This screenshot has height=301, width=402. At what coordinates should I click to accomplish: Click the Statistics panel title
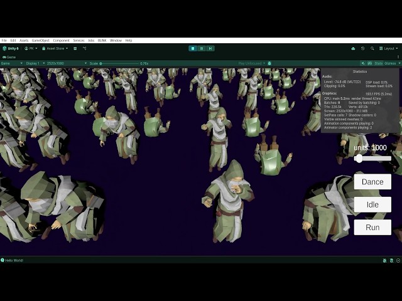point(360,71)
